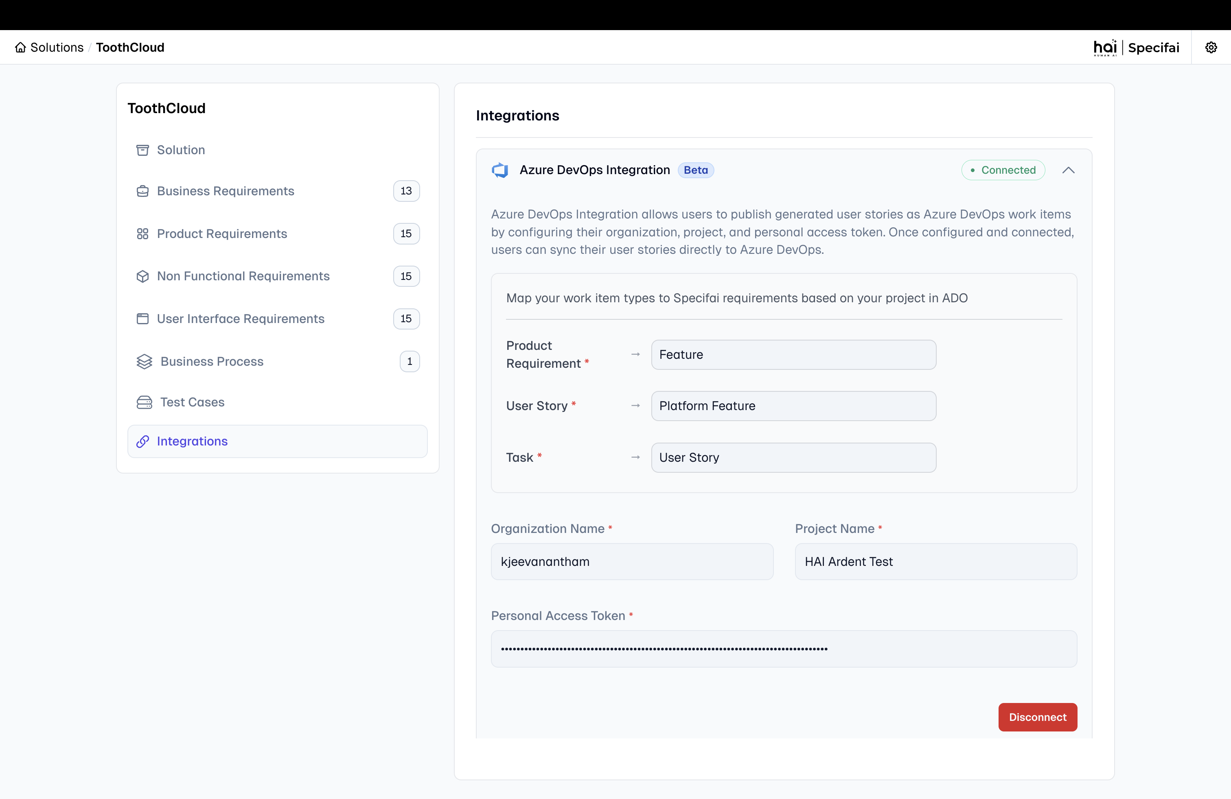This screenshot has height=799, width=1231.
Task: Open the Product Requirement mapping field Feature
Action: click(793, 355)
